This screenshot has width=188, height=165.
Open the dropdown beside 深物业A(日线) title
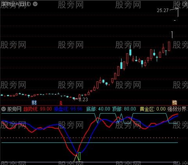[x=35, y=4]
